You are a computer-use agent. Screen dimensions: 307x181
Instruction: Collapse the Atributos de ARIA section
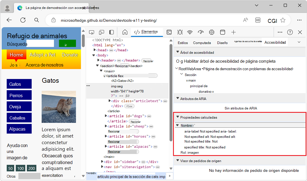pos(178,99)
